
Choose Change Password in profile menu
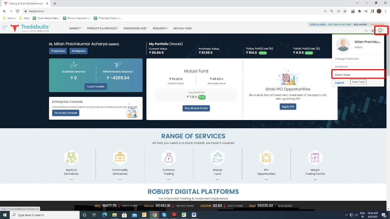[x=347, y=59]
